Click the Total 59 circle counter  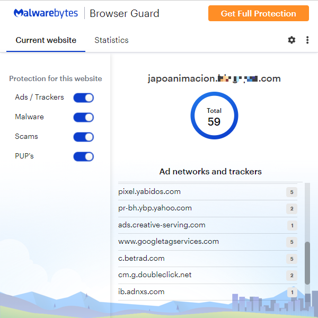[214, 116]
